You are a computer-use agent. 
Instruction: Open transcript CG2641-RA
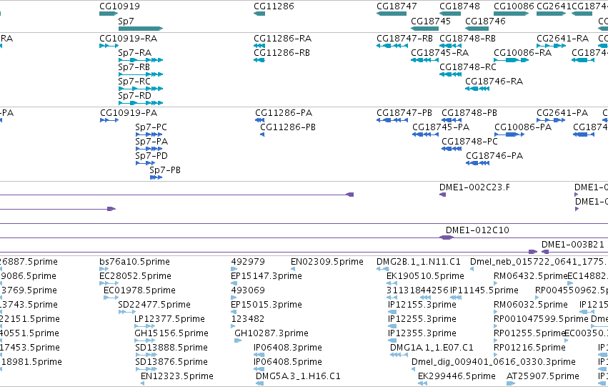(x=563, y=38)
